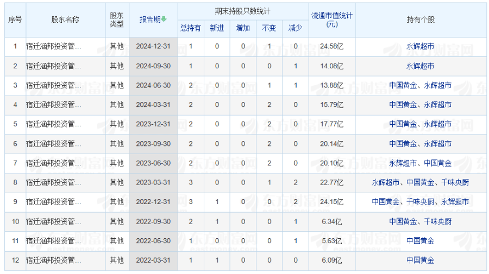Screen dimensions: 489x274
Task: Select report date 2022-12-31
Action: pos(153,202)
